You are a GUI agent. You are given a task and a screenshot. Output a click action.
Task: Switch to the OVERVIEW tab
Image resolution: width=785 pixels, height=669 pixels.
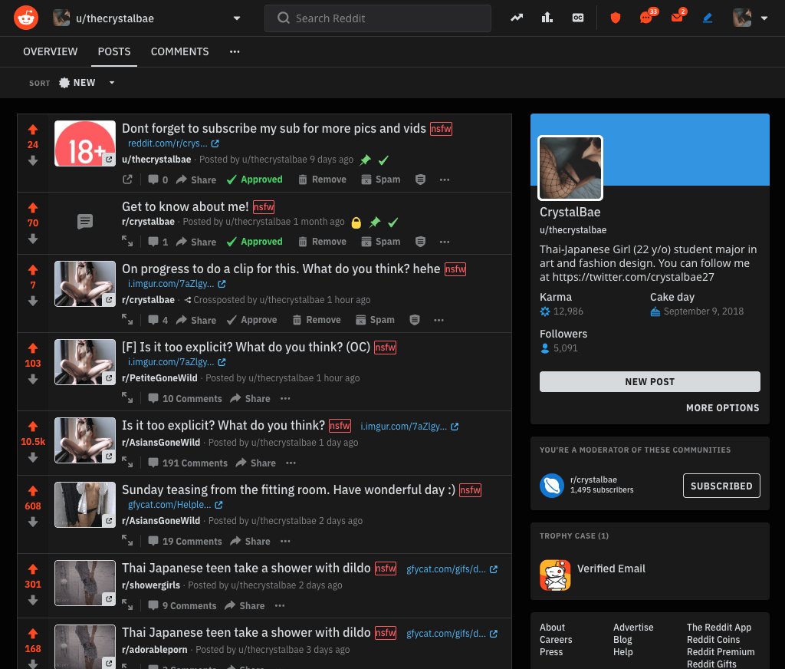[50, 51]
